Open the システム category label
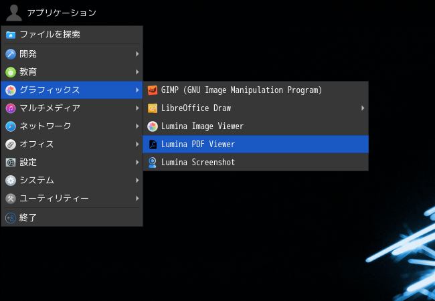The image size is (435, 301). [x=37, y=181]
